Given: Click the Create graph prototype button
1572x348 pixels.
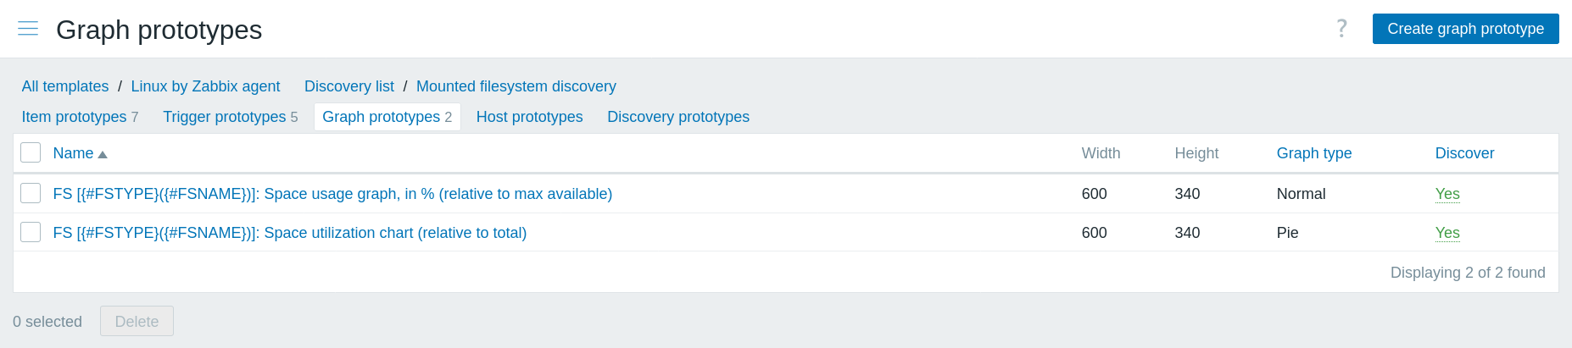Looking at the screenshot, I should coord(1465,29).
